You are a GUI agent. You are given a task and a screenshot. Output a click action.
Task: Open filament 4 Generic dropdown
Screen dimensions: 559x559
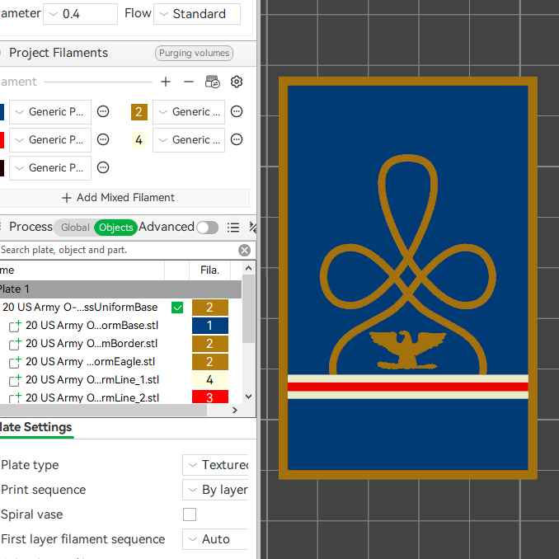[189, 140]
